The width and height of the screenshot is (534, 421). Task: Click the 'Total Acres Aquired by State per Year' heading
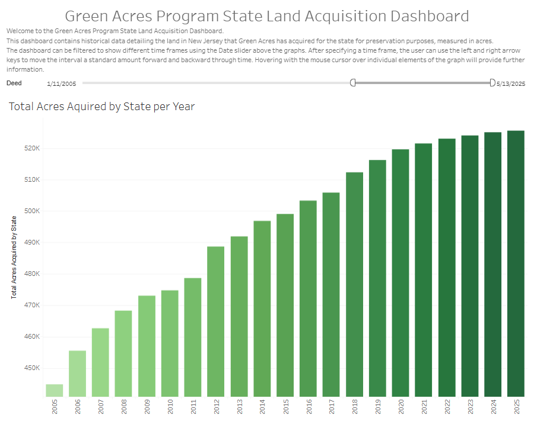102,107
